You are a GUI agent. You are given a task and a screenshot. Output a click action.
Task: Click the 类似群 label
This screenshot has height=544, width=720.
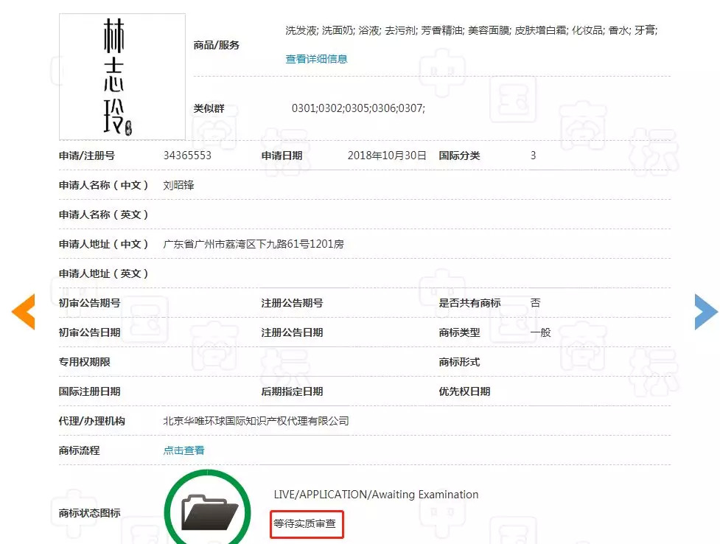209,108
